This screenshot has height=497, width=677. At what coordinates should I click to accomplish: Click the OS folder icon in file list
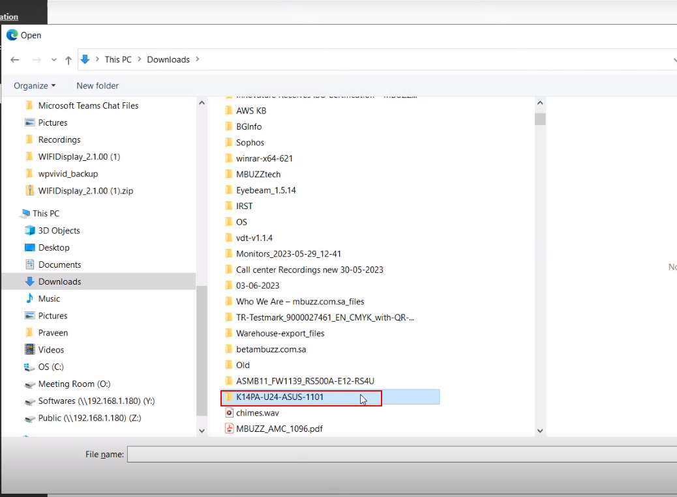click(229, 222)
